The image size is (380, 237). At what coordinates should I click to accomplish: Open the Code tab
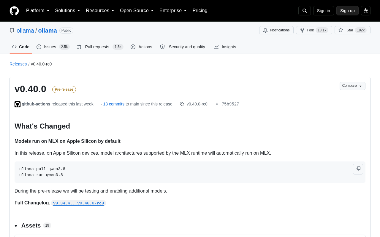(x=21, y=47)
